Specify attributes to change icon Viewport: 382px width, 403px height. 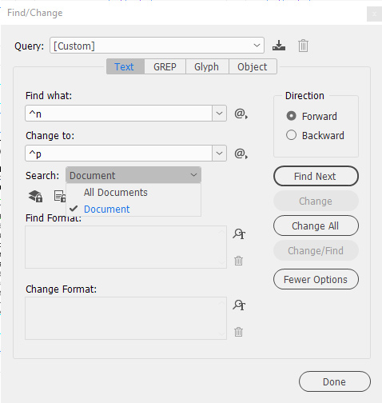tap(239, 305)
